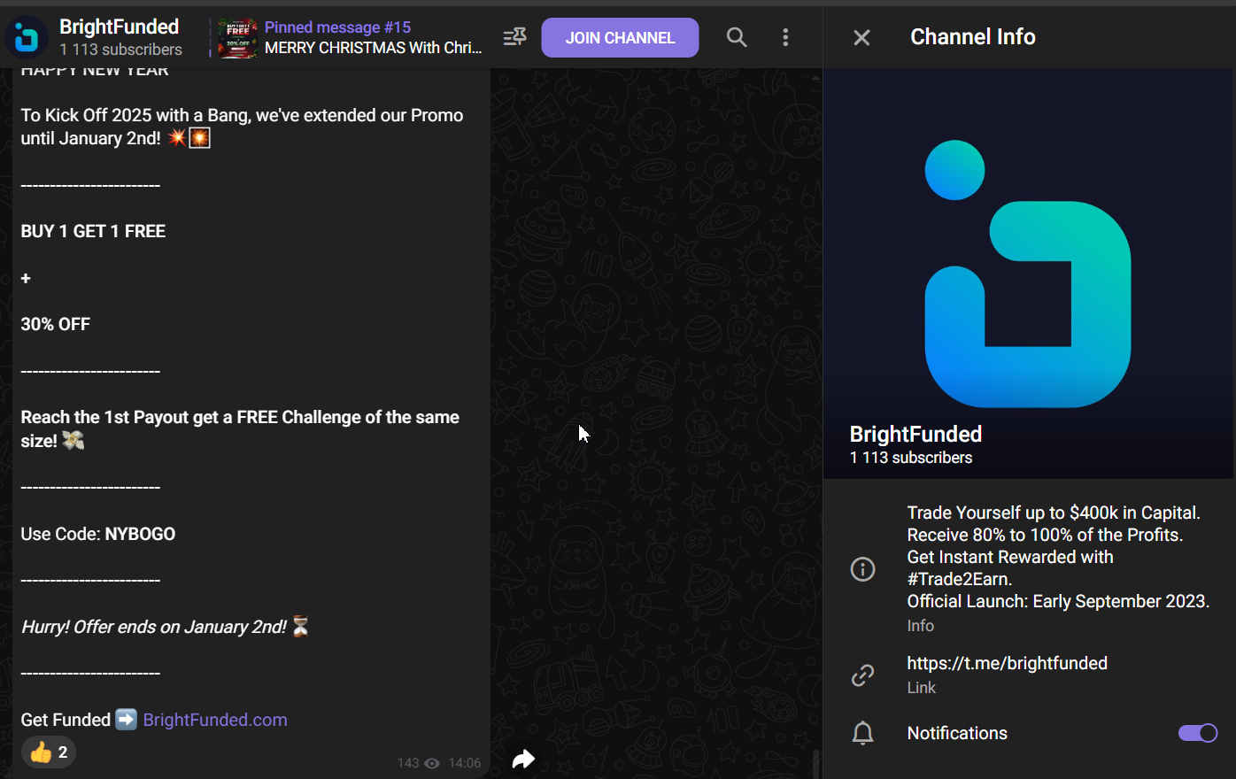Click the info circle icon in Channel Info
Viewport: 1236px width, 779px height.
pyautogui.click(x=862, y=568)
